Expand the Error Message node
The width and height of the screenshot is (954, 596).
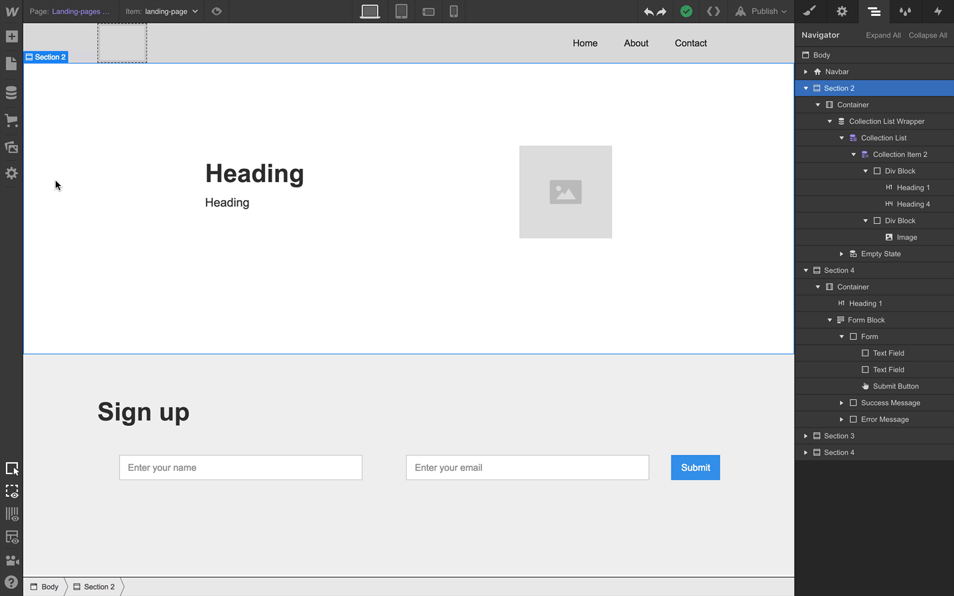tap(841, 419)
